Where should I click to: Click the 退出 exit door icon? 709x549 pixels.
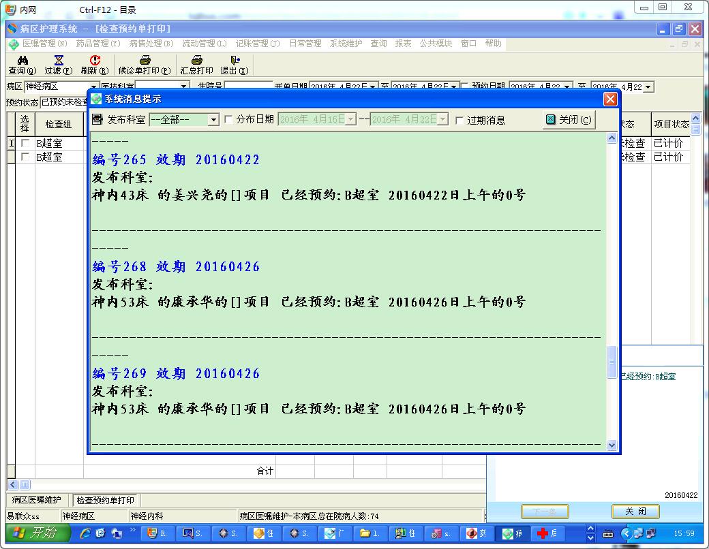coord(235,60)
